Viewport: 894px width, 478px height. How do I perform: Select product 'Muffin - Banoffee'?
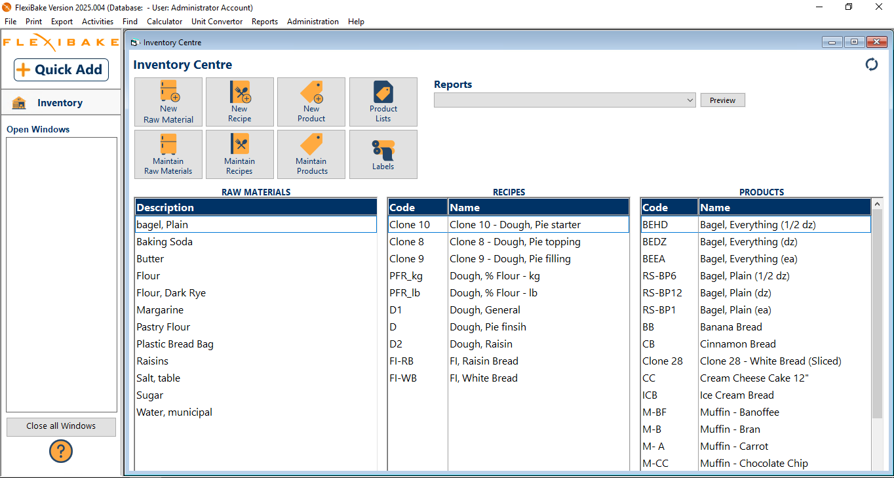click(756, 412)
